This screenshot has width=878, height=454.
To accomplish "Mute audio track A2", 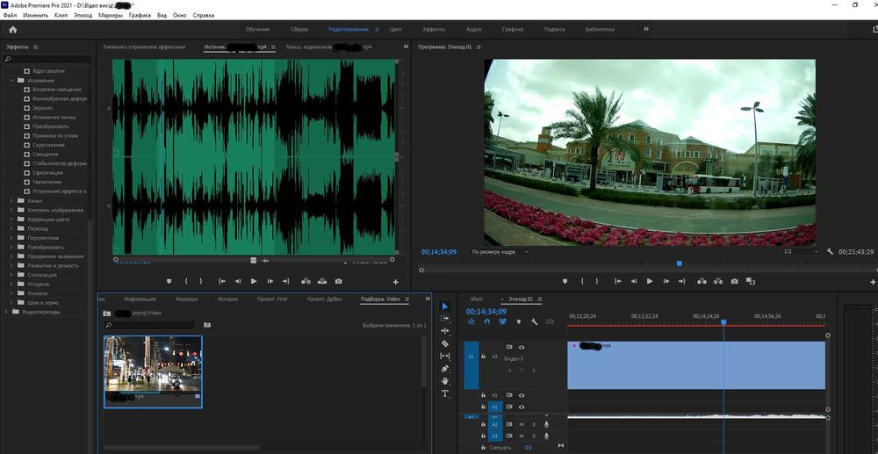I will click(521, 425).
